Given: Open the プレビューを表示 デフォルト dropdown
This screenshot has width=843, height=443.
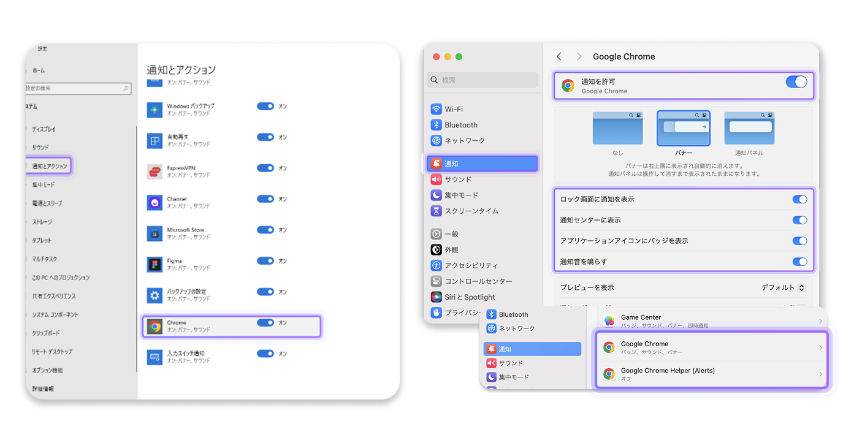Looking at the screenshot, I should point(784,287).
